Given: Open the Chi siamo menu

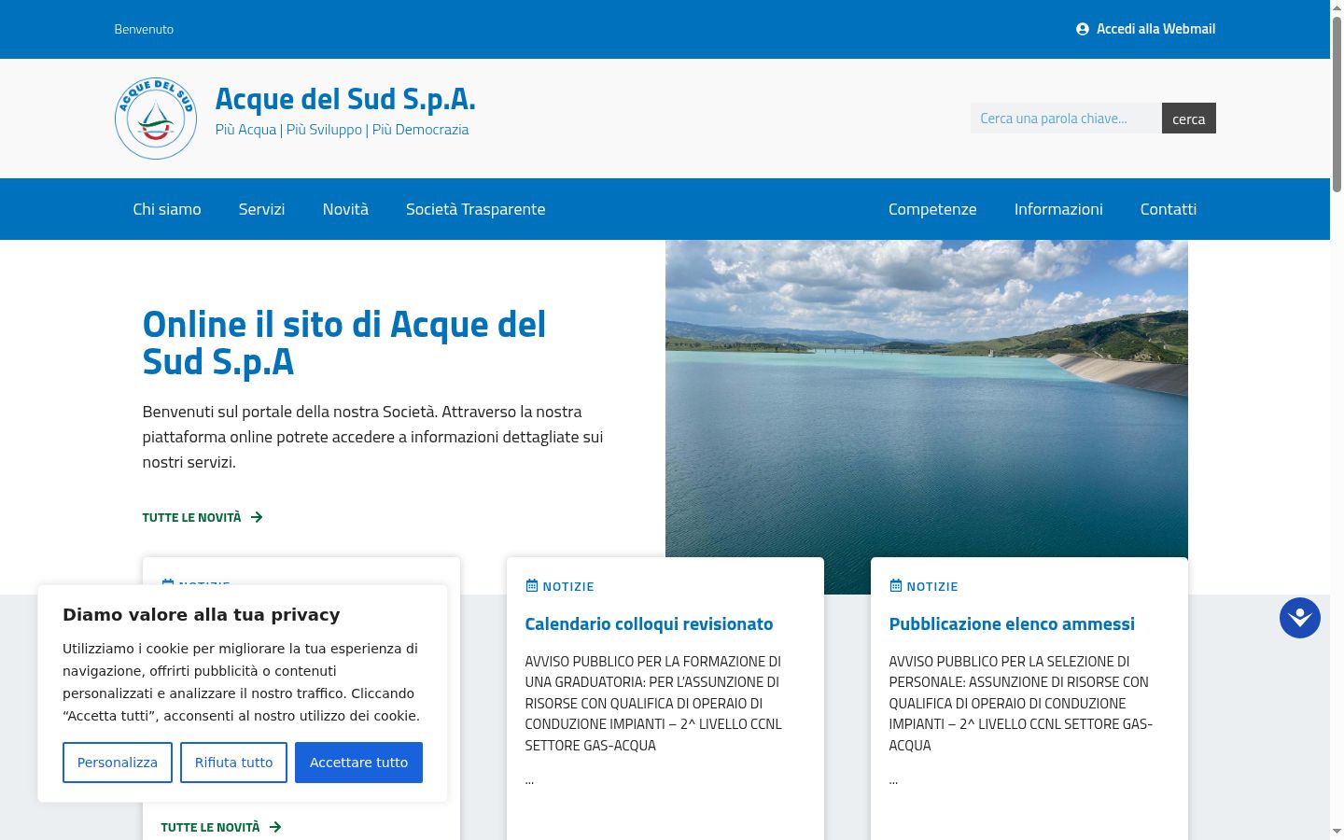Looking at the screenshot, I should (x=167, y=209).
